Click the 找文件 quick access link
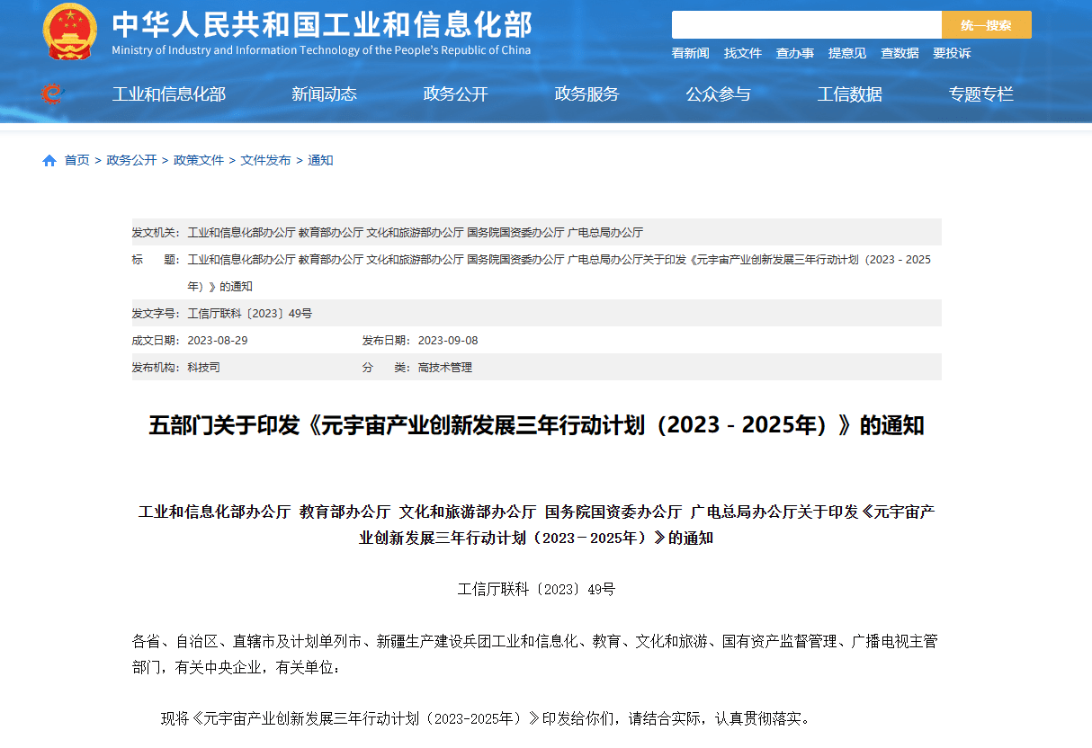This screenshot has width=1092, height=748. coord(743,53)
